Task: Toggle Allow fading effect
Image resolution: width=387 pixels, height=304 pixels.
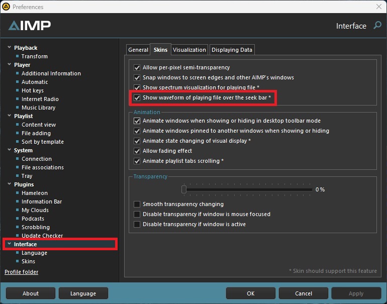Action: point(137,151)
